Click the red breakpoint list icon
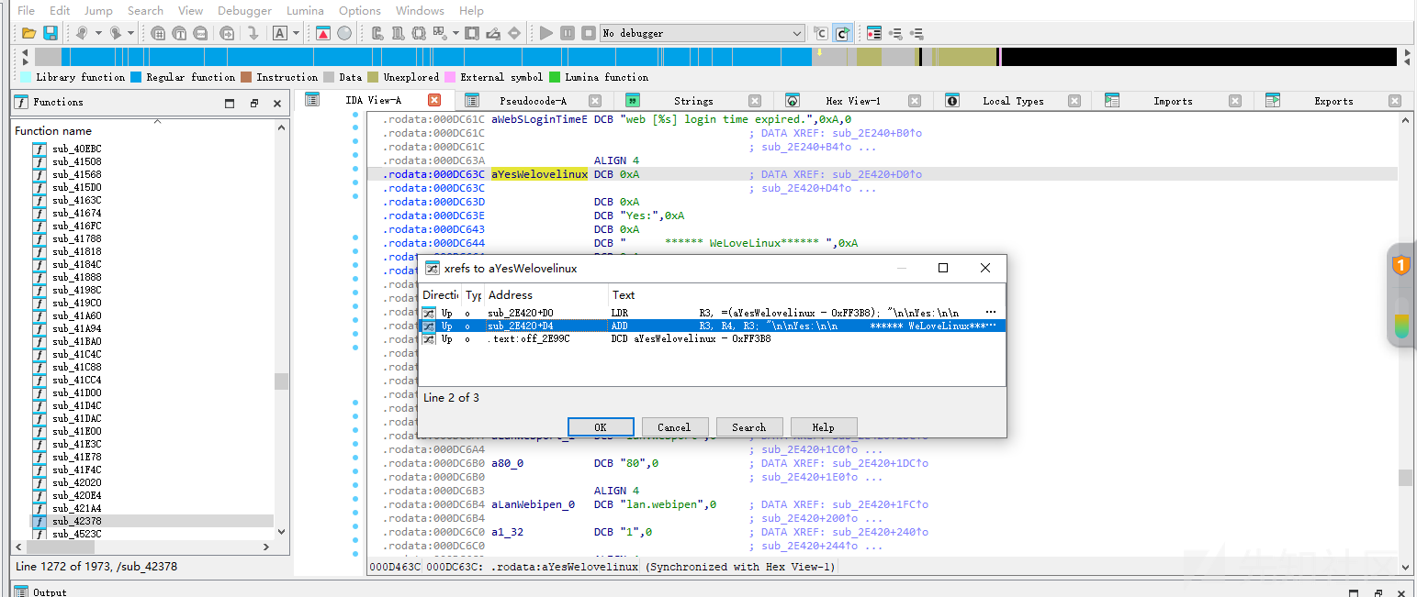Viewport: 1417px width, 597px height. click(874, 33)
